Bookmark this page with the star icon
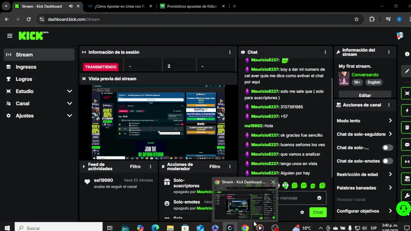The height and width of the screenshot is (231, 411). (x=356, y=19)
